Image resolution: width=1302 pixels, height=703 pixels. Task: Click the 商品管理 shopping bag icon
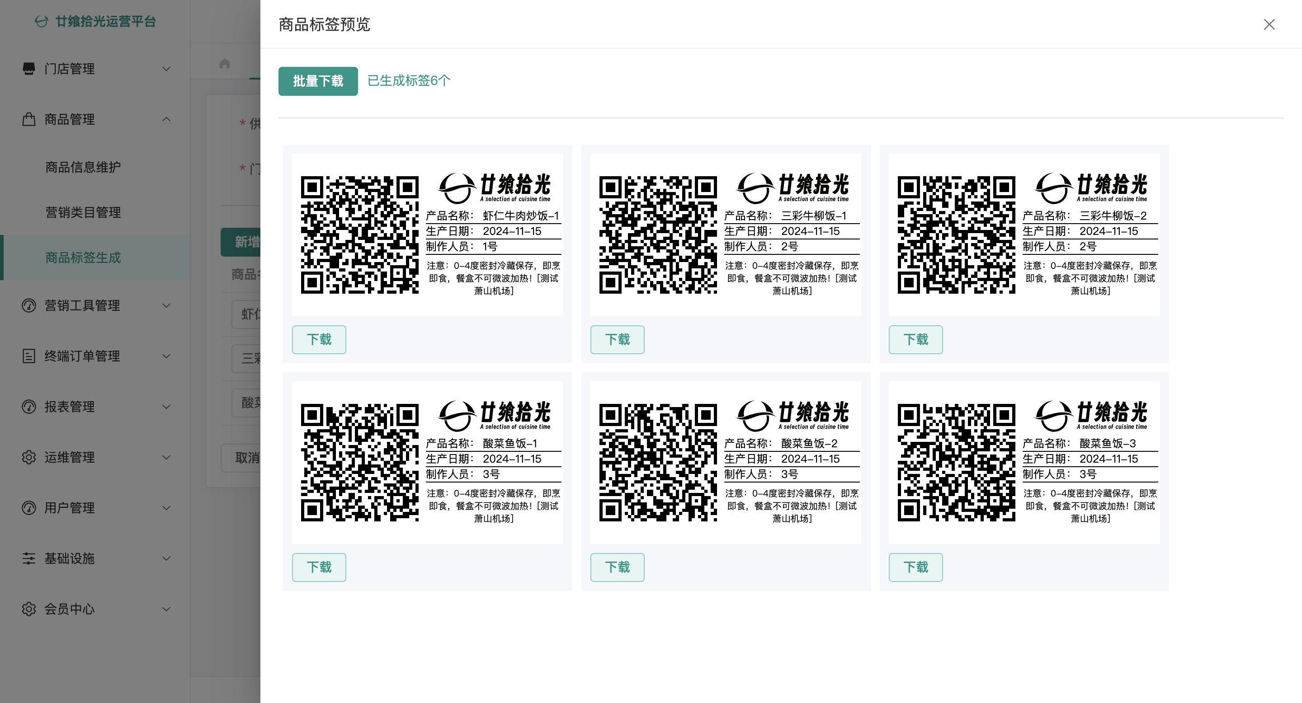29,119
